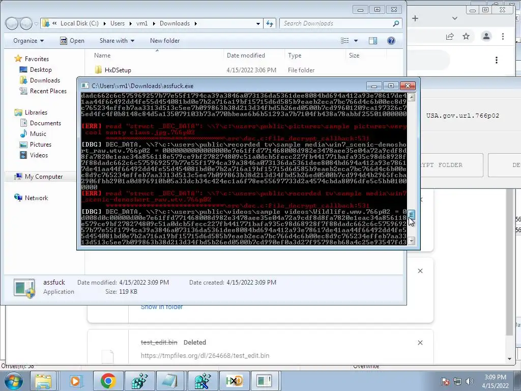Dismiss test_edit.bin download entry
The width and height of the screenshot is (521, 391).
tap(420, 343)
